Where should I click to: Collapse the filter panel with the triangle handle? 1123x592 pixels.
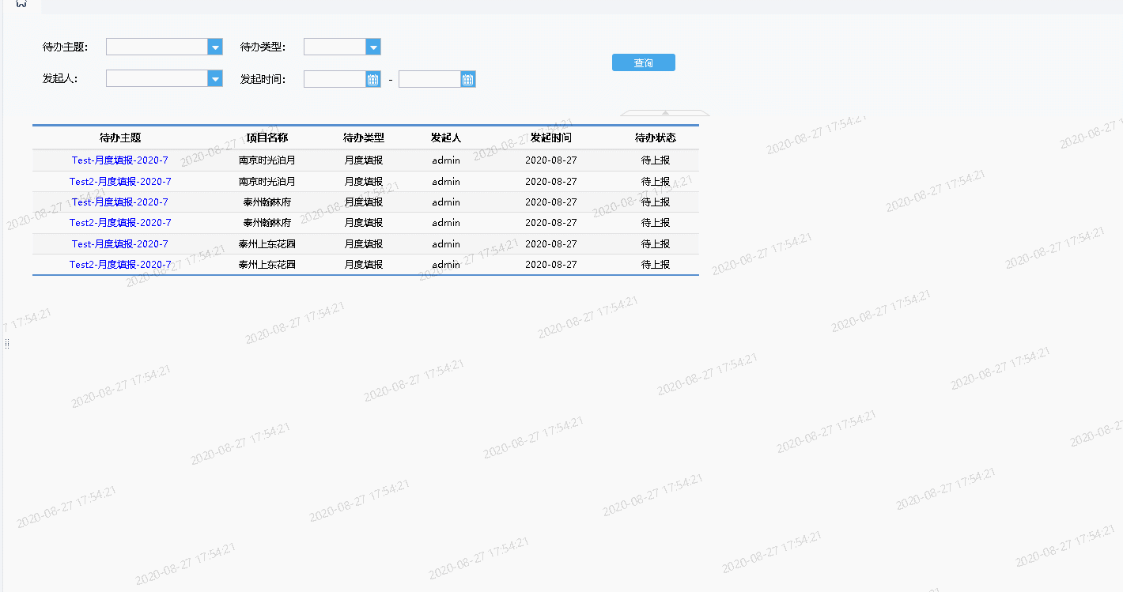coord(665,113)
